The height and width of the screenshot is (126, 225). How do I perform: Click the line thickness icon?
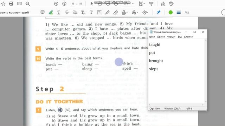pyautogui.click(x=179, y=13)
